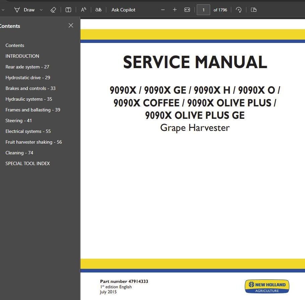Click the chevron at toolbar's left edge

(3, 10)
